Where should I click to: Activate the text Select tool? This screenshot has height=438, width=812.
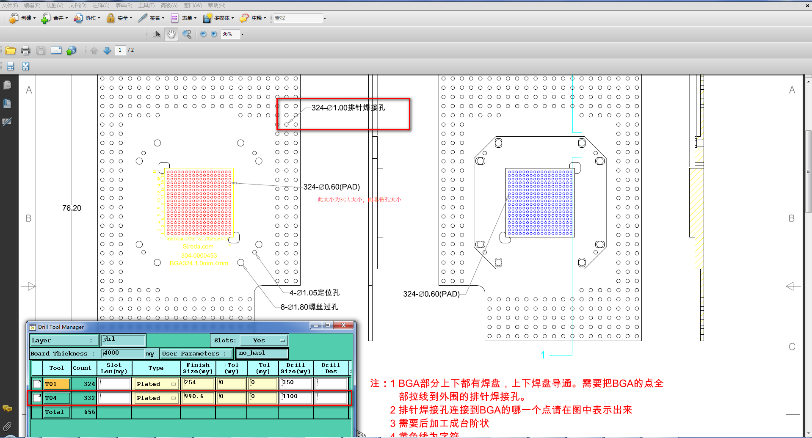click(x=156, y=34)
